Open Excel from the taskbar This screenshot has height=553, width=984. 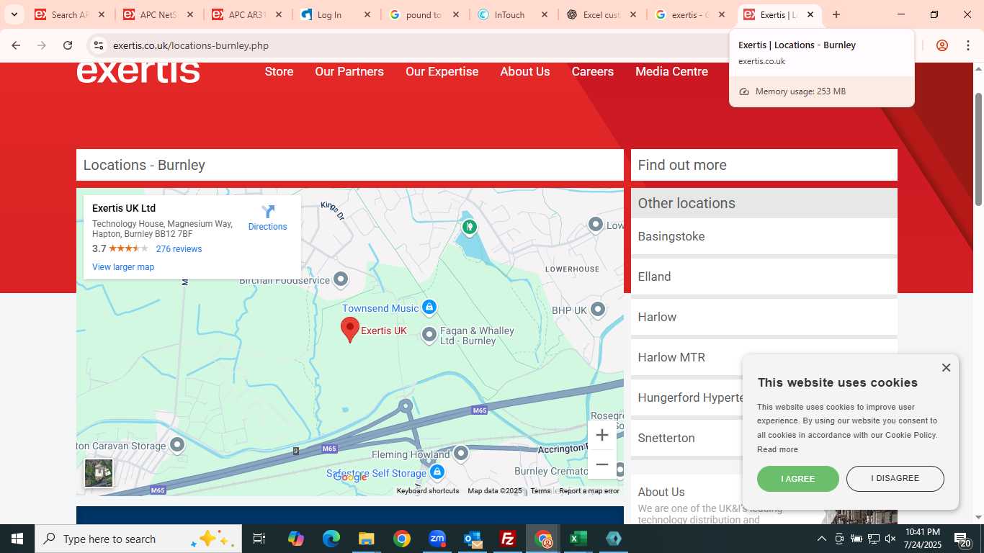578,539
